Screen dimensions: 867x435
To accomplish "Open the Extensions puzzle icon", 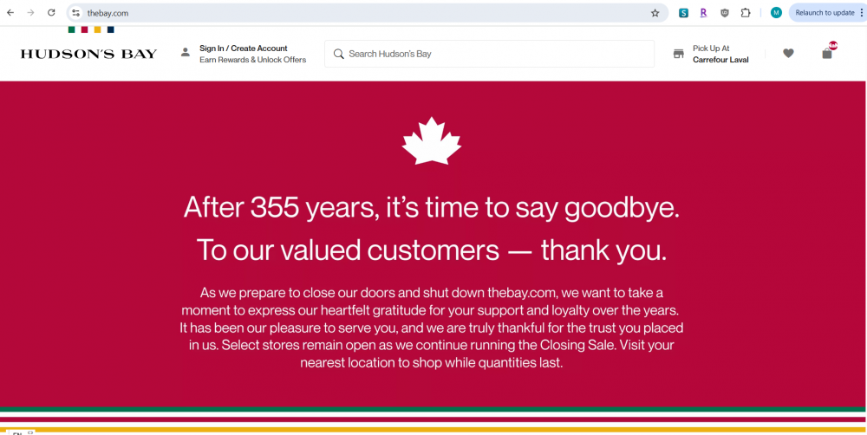I will tap(746, 13).
